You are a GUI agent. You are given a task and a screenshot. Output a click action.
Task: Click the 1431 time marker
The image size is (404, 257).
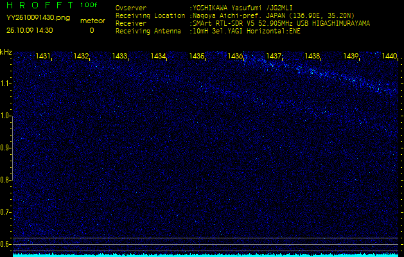44,57
